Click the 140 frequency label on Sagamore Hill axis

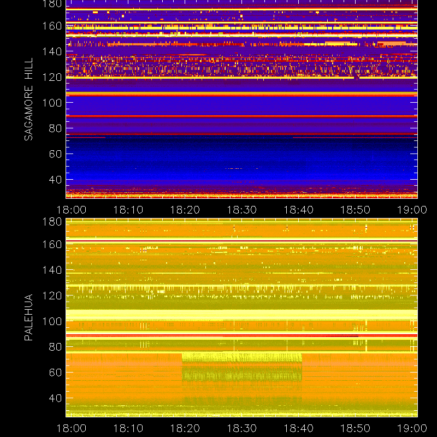click(52, 52)
